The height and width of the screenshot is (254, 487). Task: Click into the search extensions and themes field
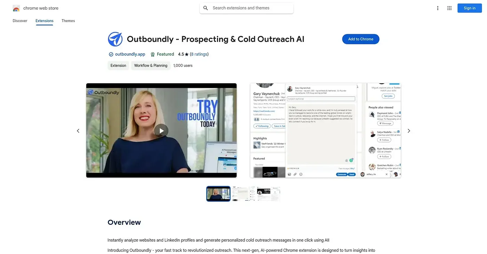pos(246,8)
